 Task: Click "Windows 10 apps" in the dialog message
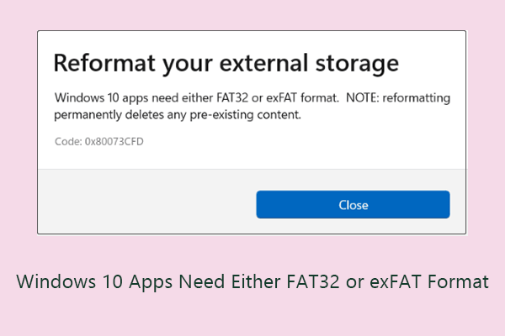99,97
